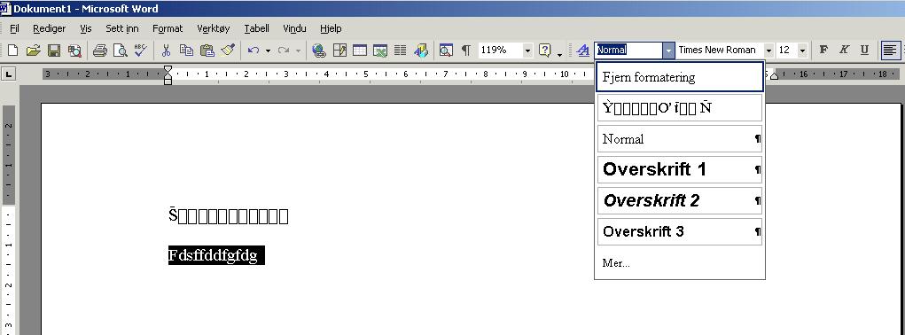Select the Format Painter brush icon

pyautogui.click(x=228, y=51)
